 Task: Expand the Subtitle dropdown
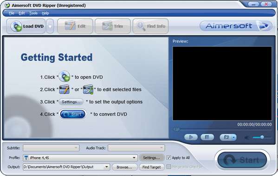51,148
